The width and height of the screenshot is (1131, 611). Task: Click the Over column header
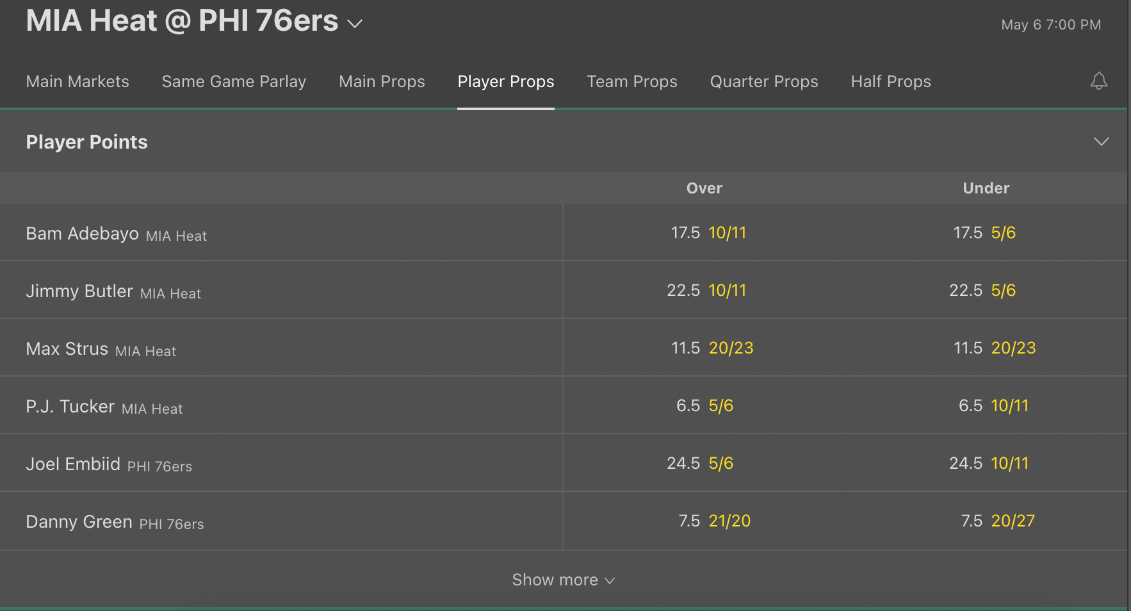[704, 188]
